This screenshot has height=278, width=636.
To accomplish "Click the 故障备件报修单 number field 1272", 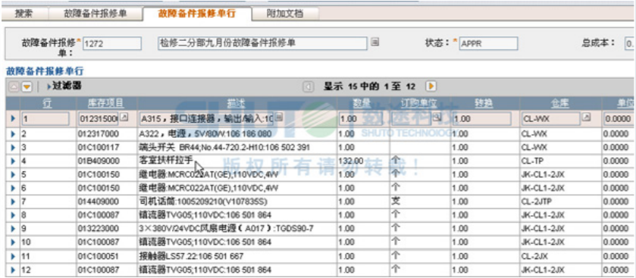I will click(x=112, y=43).
